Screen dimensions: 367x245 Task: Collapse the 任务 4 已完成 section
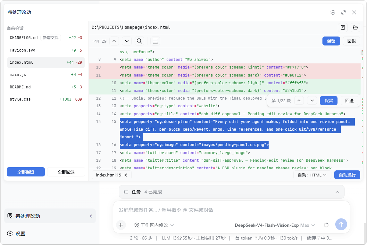pos(337,192)
